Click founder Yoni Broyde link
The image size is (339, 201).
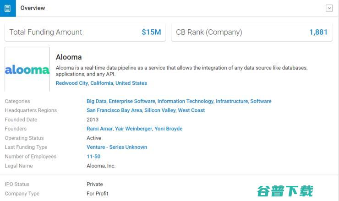click(169, 129)
